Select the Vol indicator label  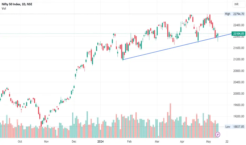(4, 8)
